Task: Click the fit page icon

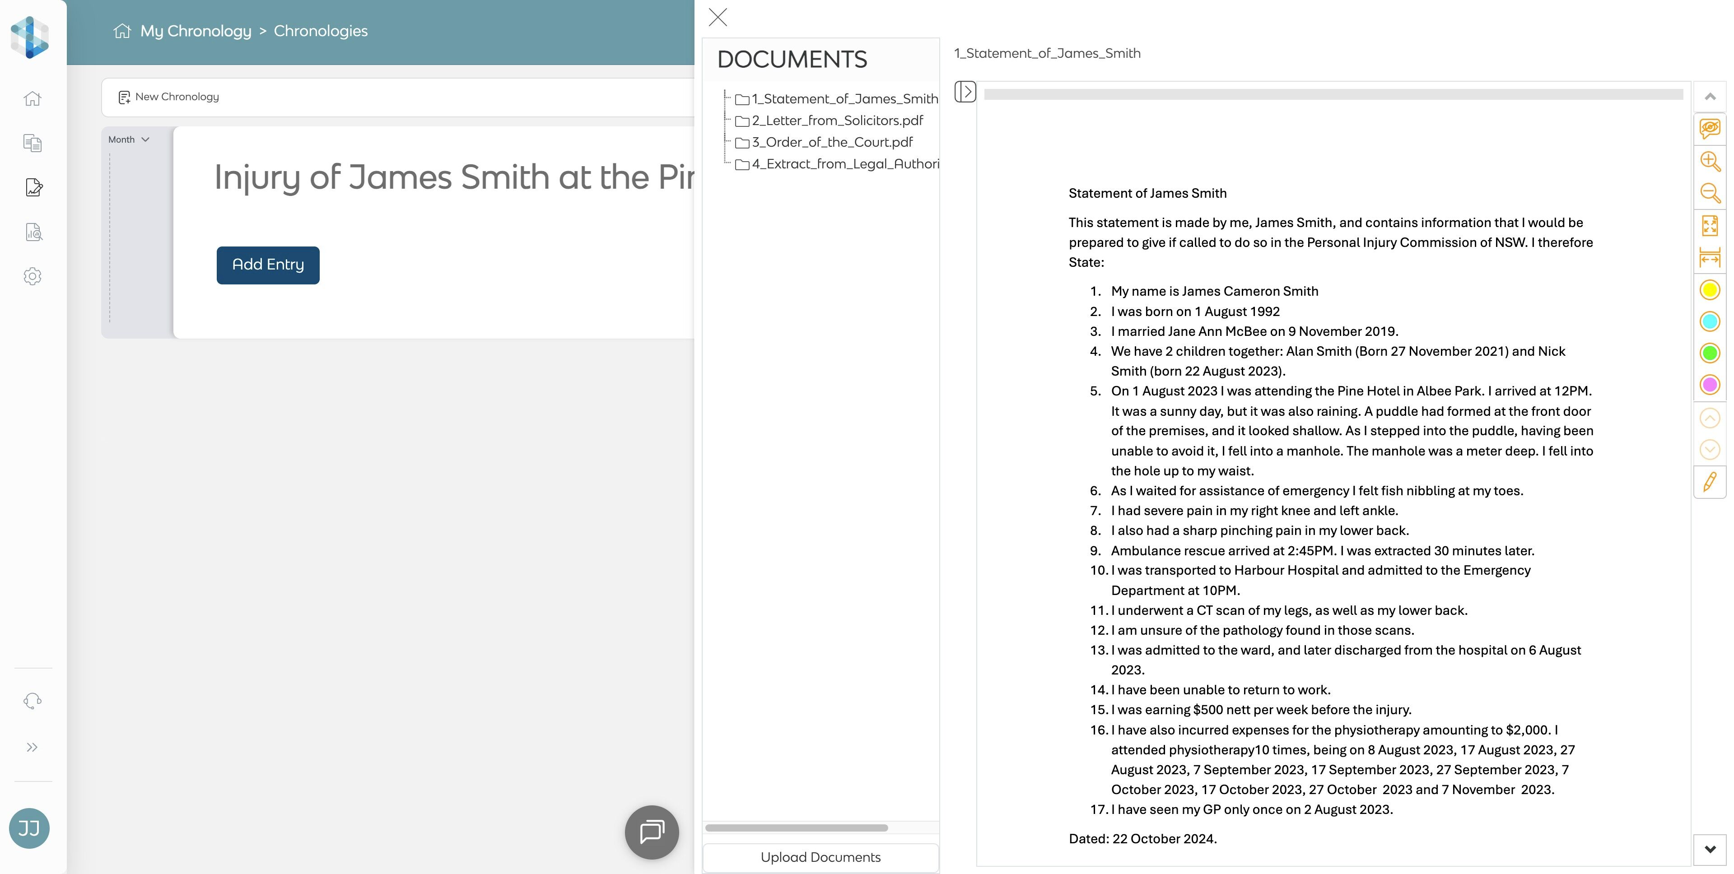Action: [x=1709, y=225]
